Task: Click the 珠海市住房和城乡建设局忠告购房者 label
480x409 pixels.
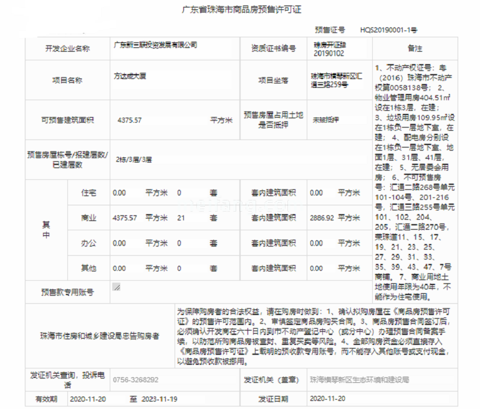Action: pyautogui.click(x=98, y=336)
